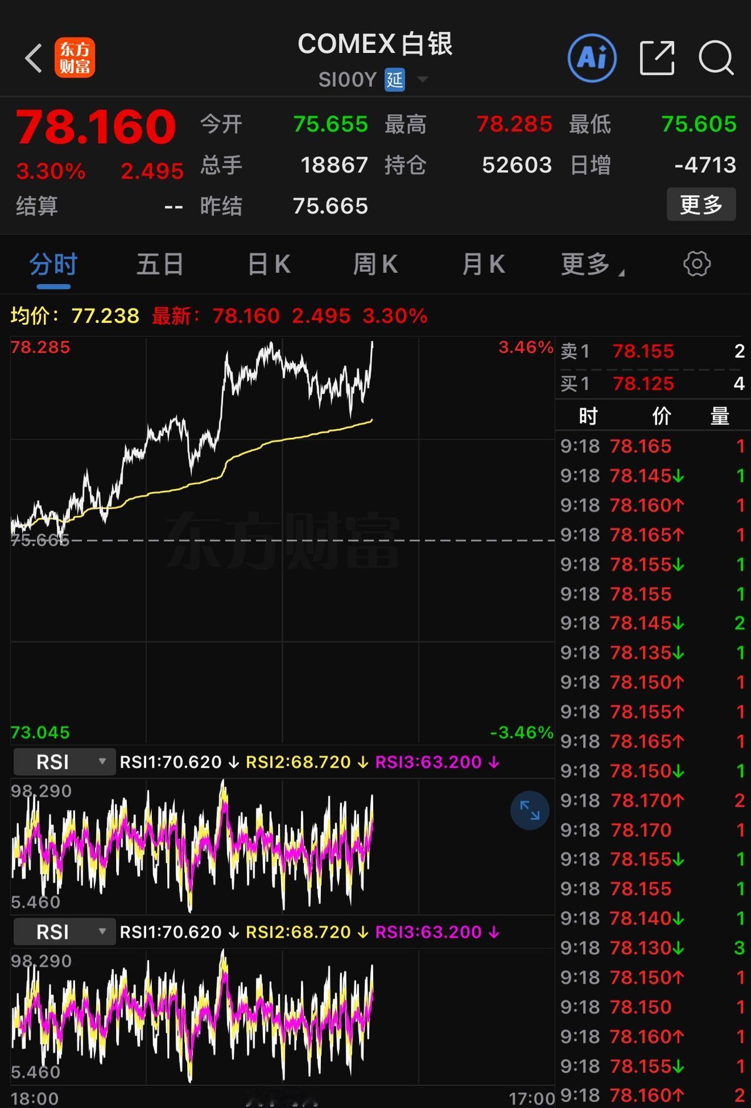751x1108 pixels.
Task: Tap the 量 column header
Action: 720,416
